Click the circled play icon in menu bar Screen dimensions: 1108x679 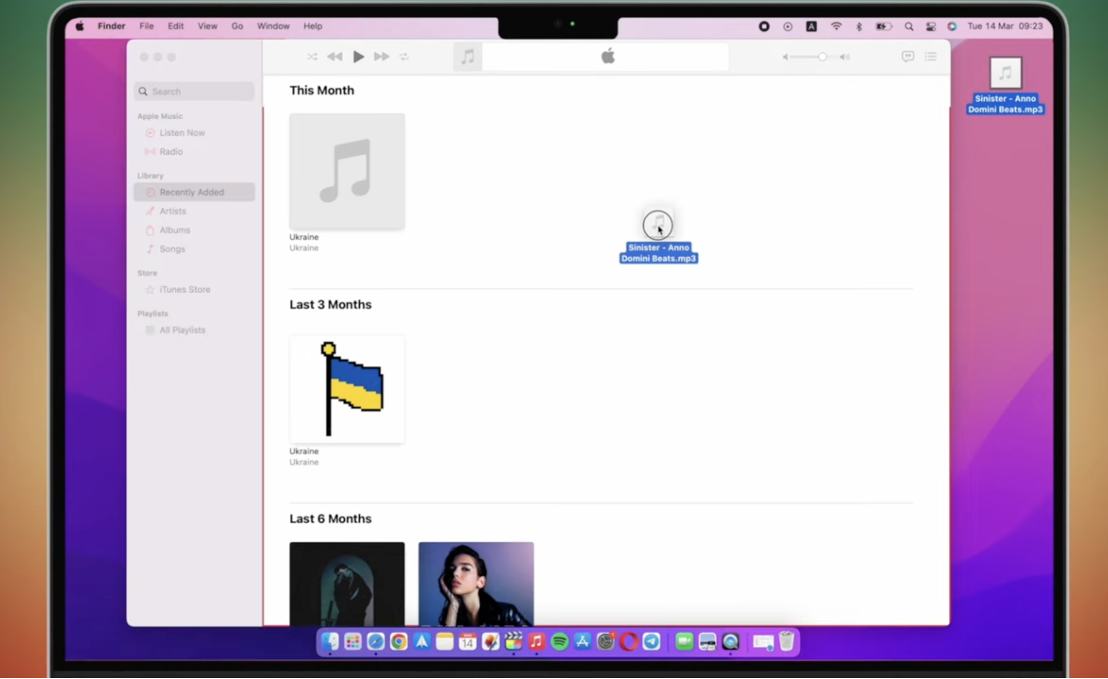point(788,26)
